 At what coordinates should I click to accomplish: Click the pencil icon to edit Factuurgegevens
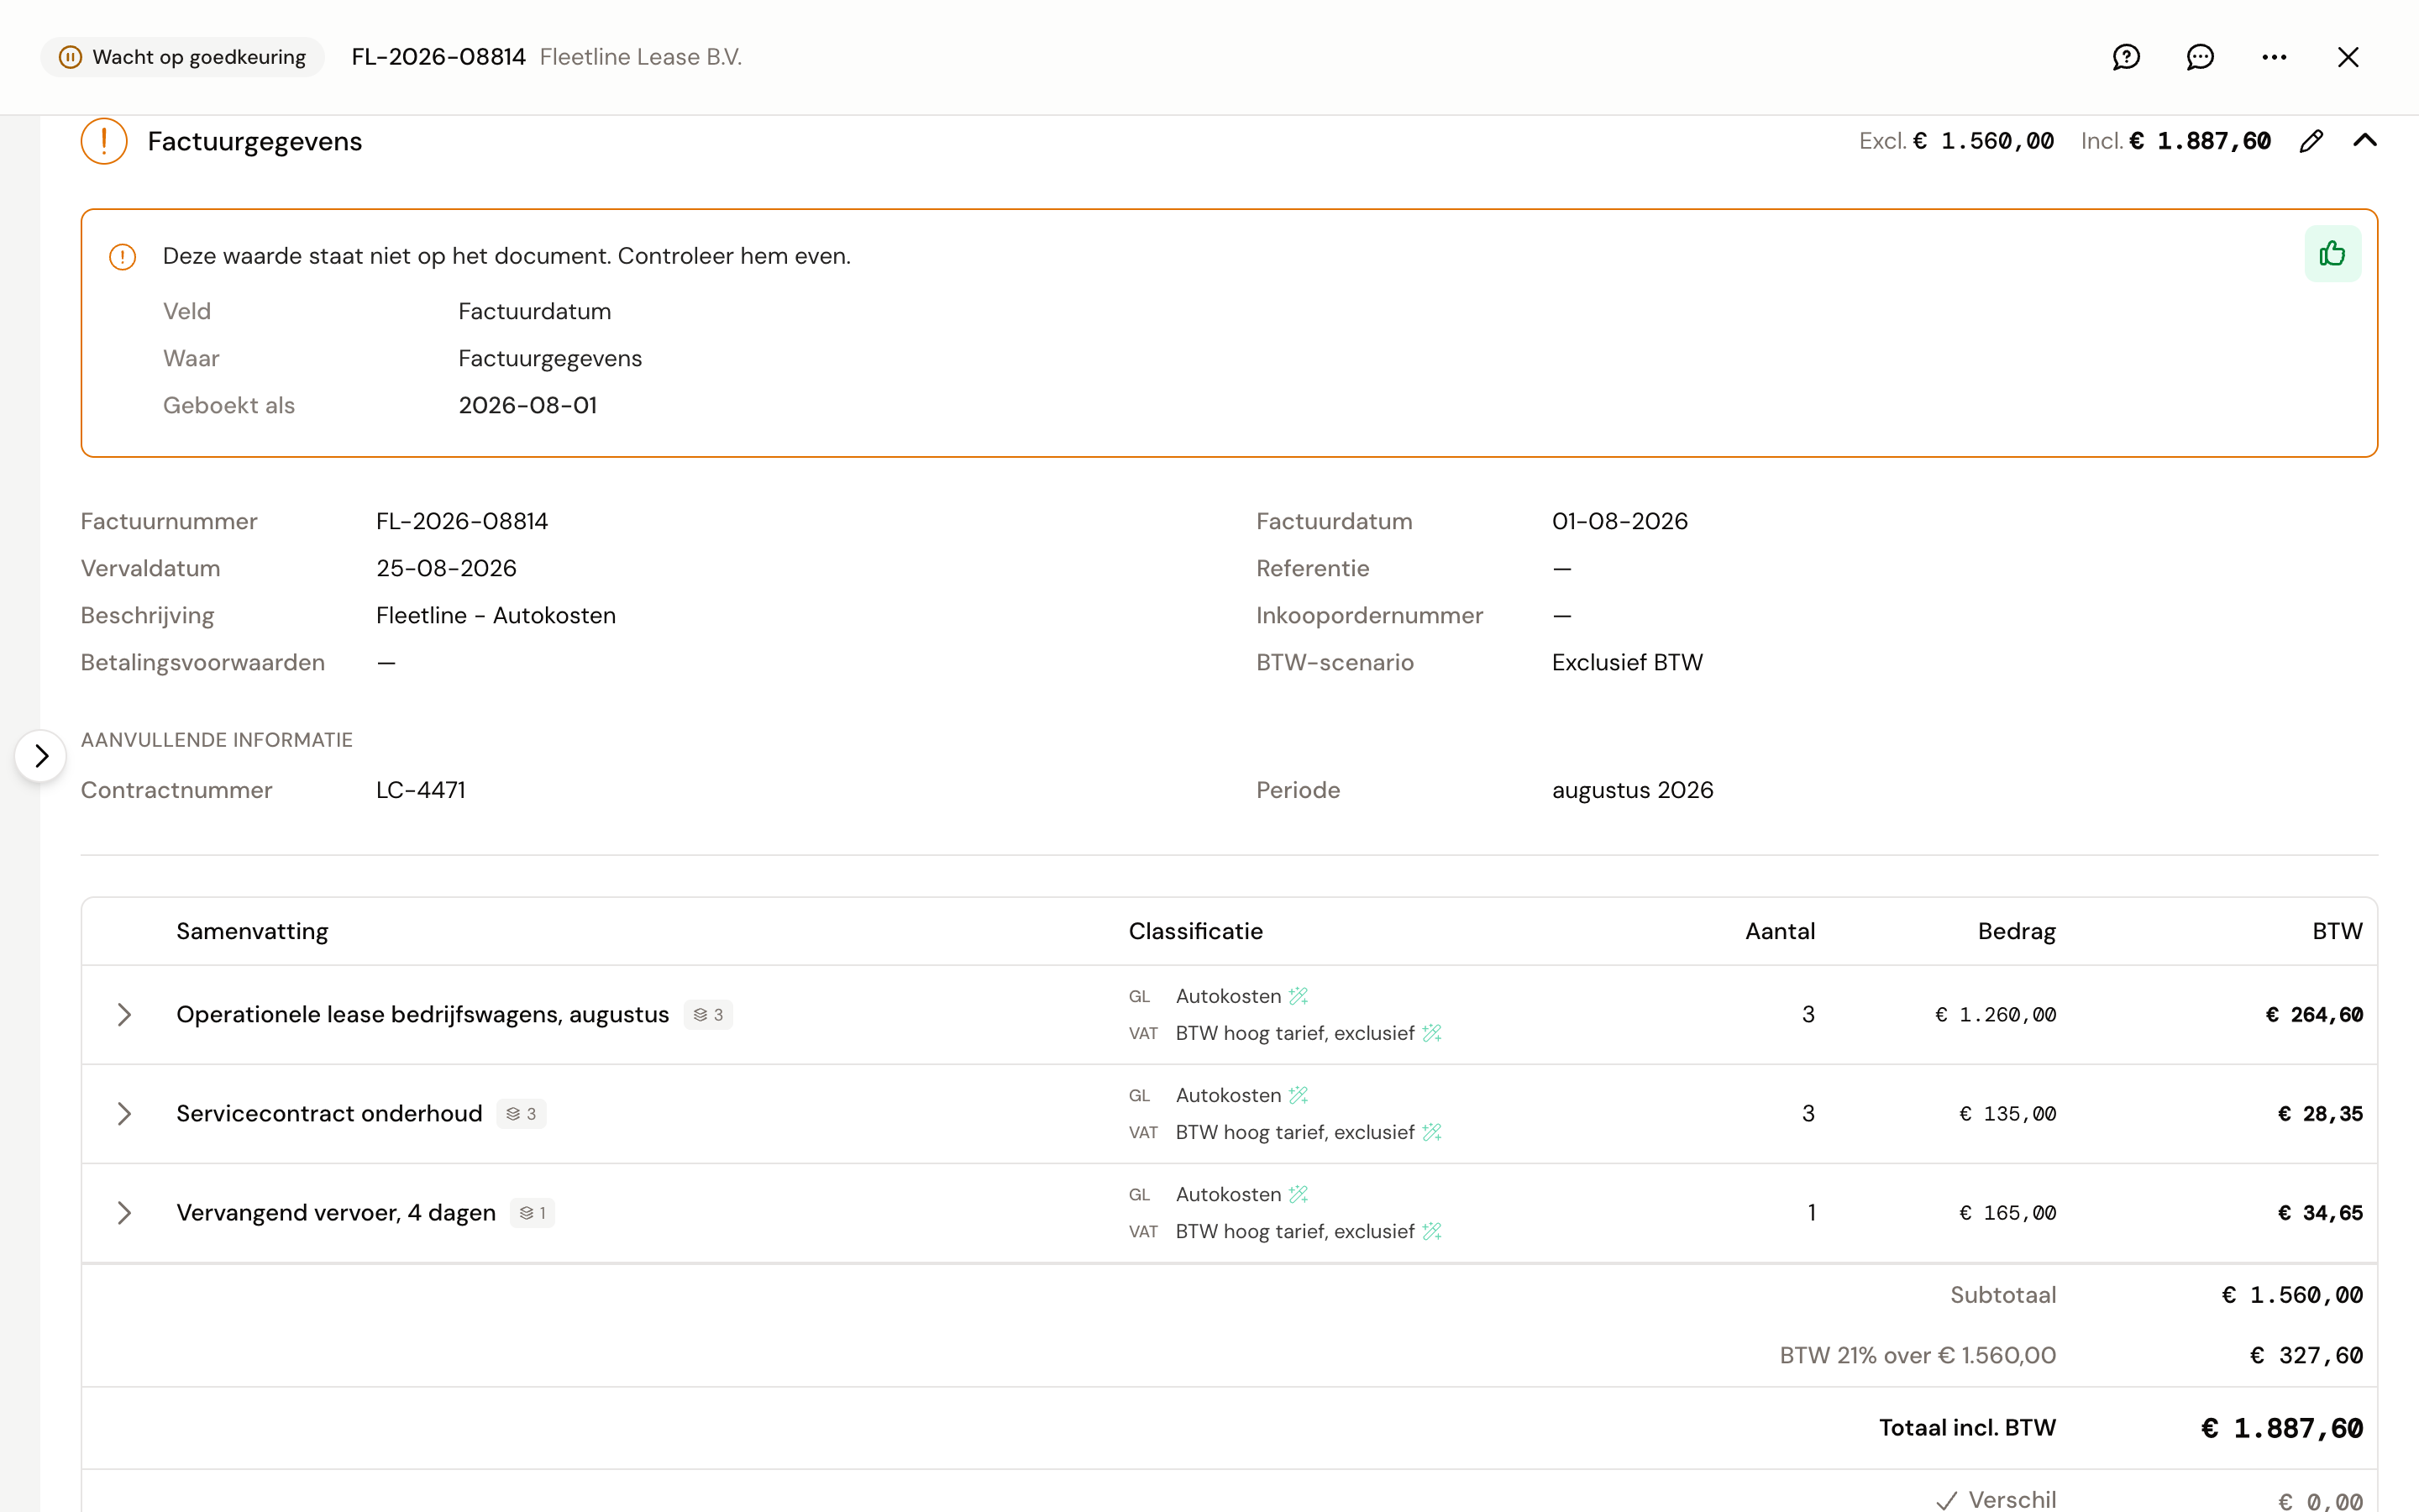tap(2311, 141)
